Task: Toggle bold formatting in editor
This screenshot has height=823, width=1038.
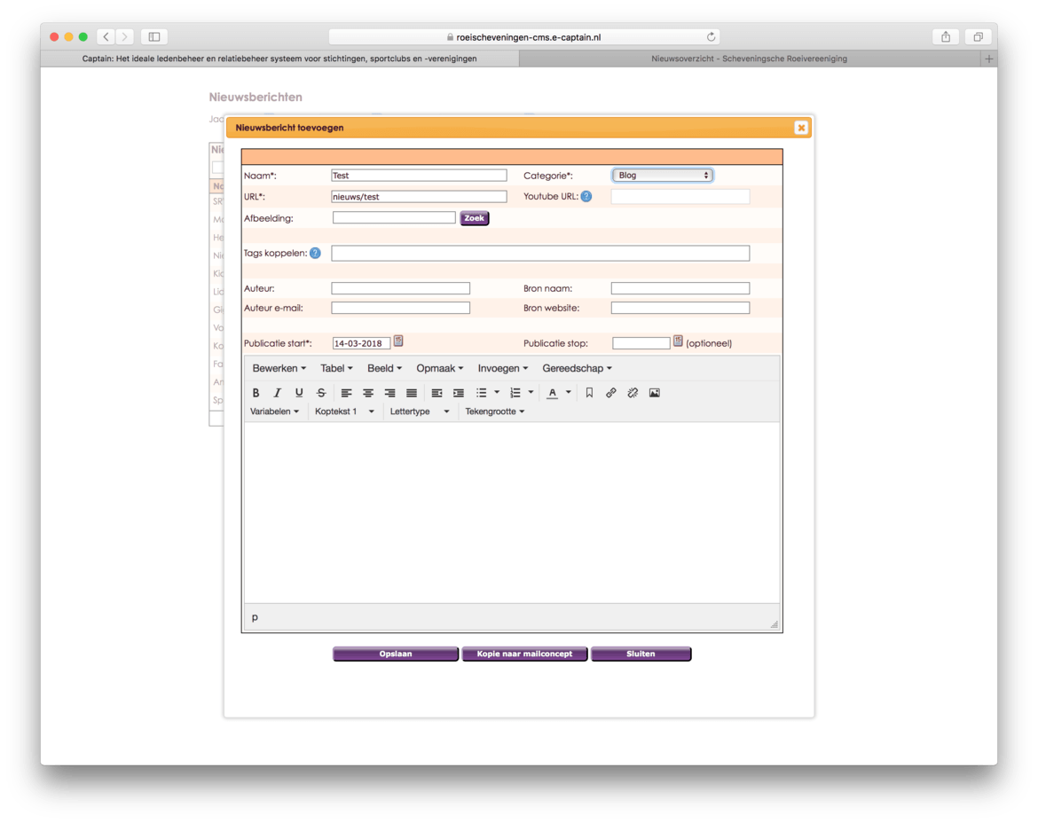Action: [x=256, y=393]
